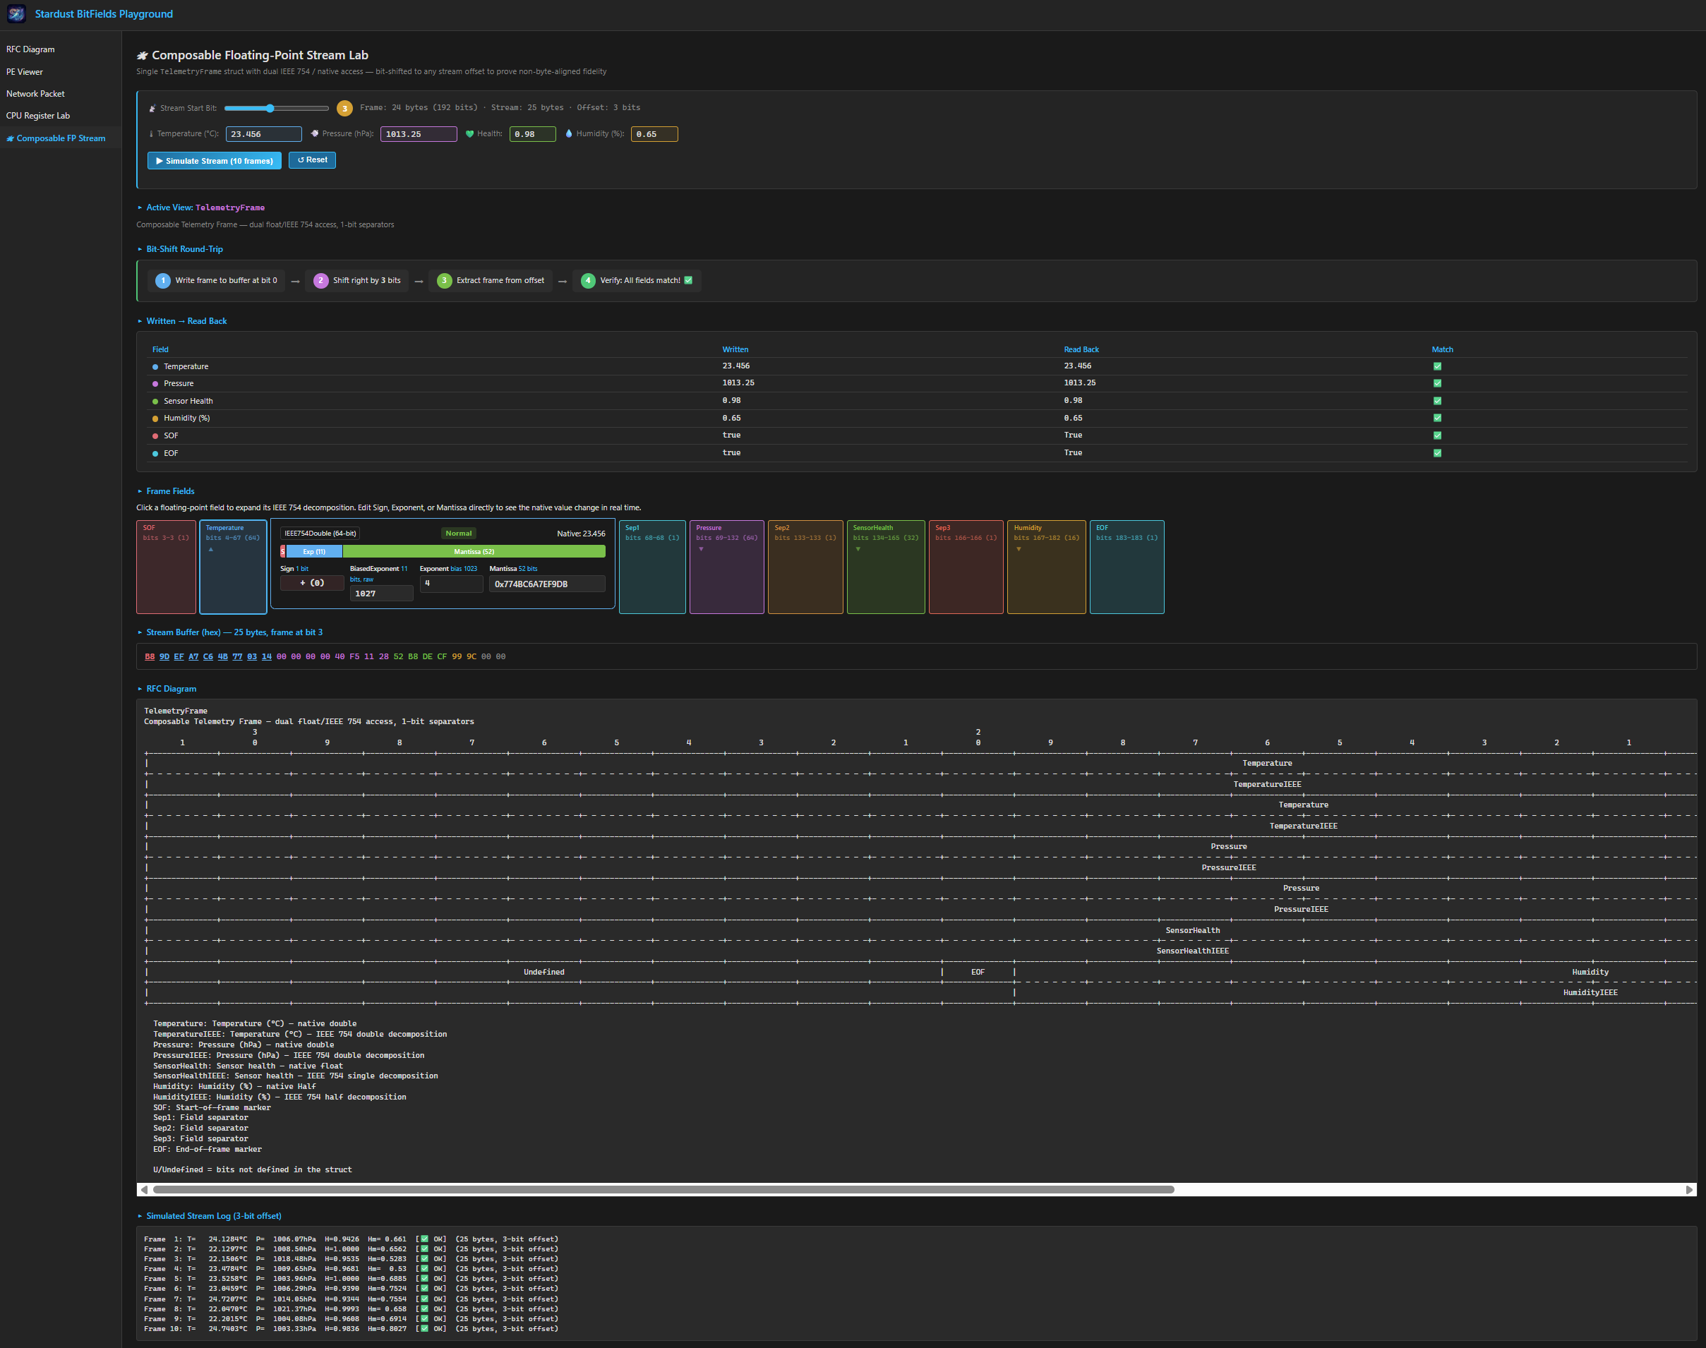Click the B8 hex byte in the stream buffer
Viewport: 1706px width, 1348px height.
coord(150,656)
